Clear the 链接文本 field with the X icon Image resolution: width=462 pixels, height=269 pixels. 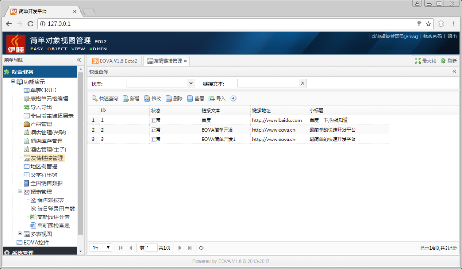(x=302, y=83)
